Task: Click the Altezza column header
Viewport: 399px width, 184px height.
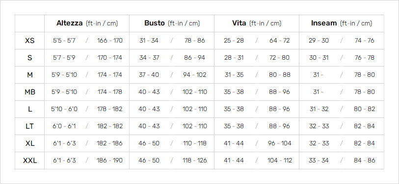Action: (x=87, y=23)
